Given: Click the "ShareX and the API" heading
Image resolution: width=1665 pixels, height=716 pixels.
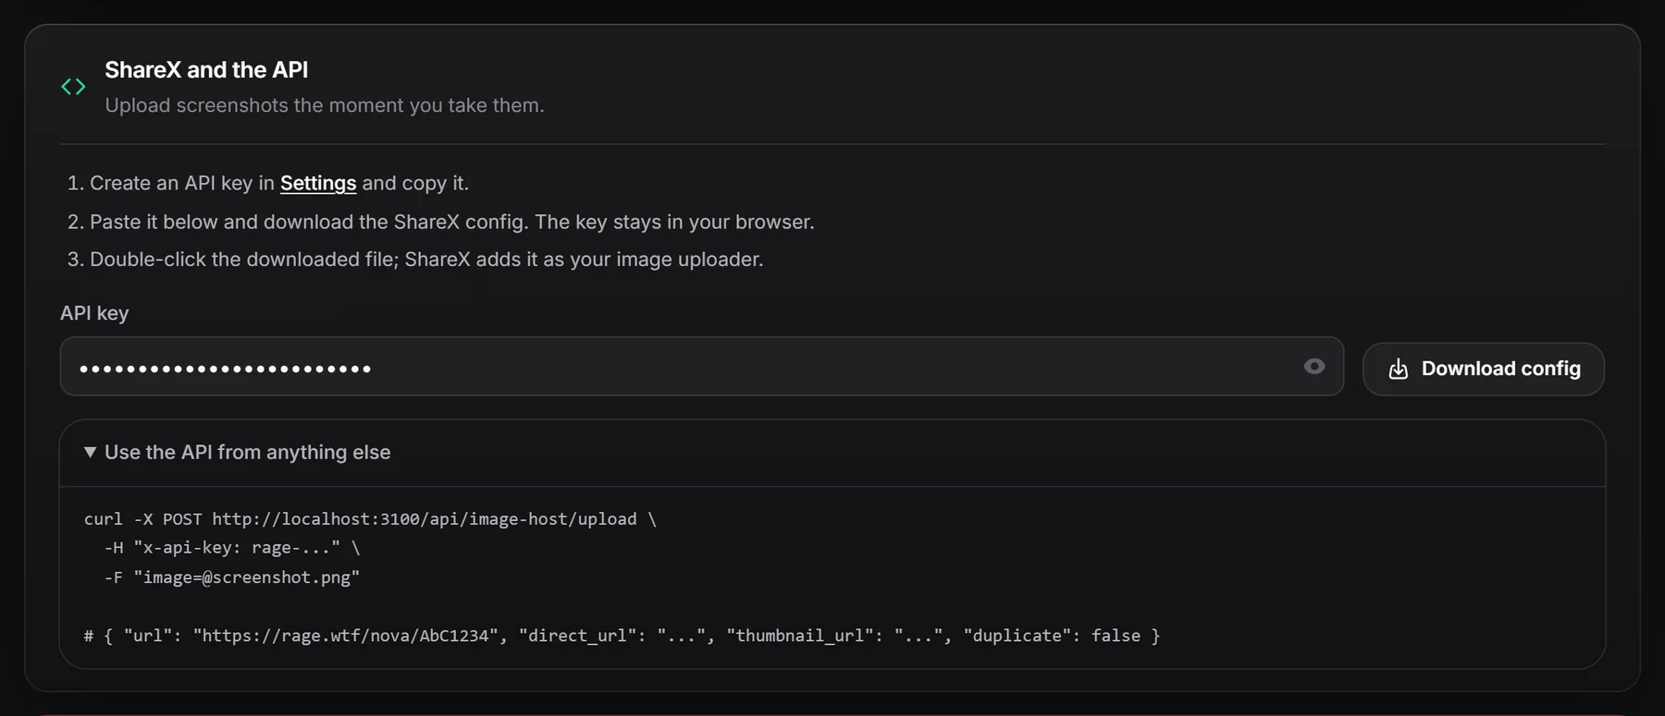Looking at the screenshot, I should [206, 69].
